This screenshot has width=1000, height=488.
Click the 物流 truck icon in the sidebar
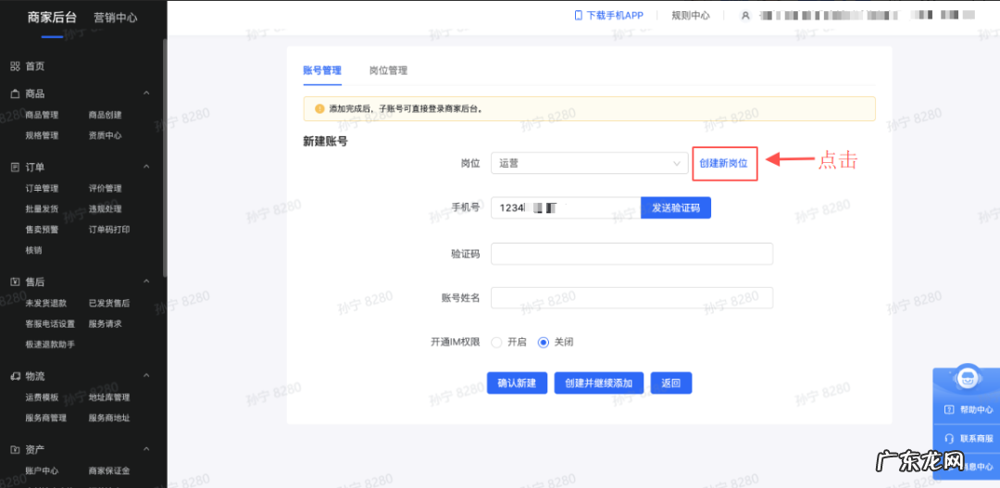tap(16, 376)
